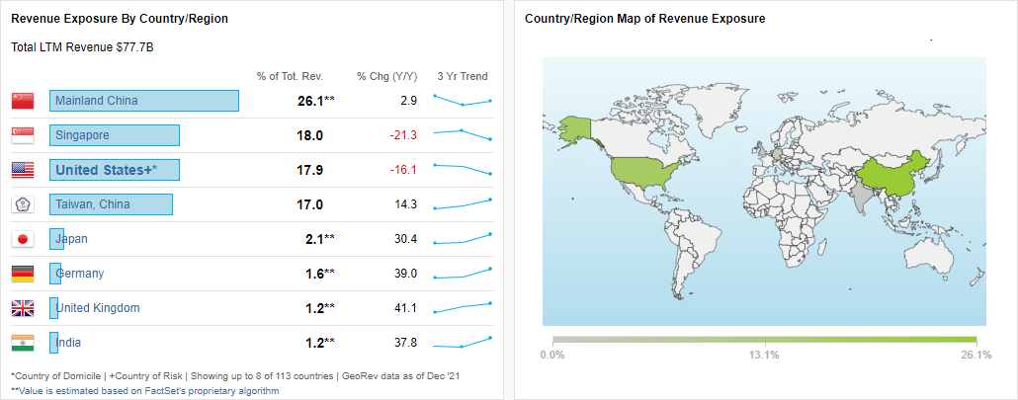Click the United States 3 Yr Trend sparkline
Image resolution: width=1018 pixels, height=400 pixels.
coord(463,169)
